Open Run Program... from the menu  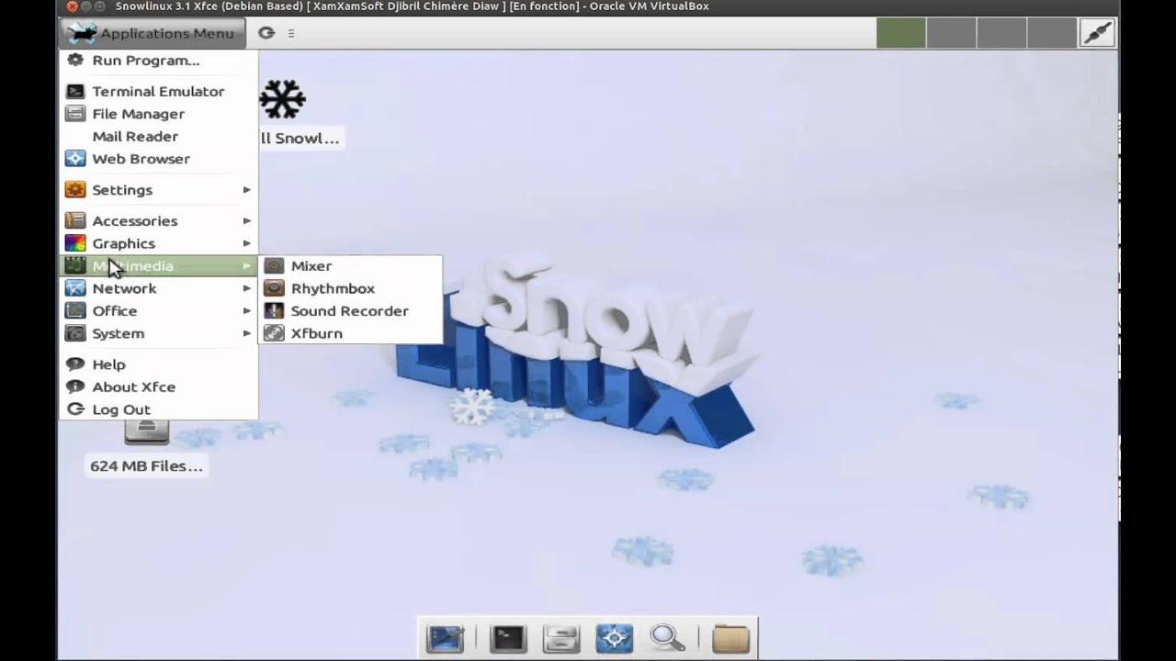159,61
